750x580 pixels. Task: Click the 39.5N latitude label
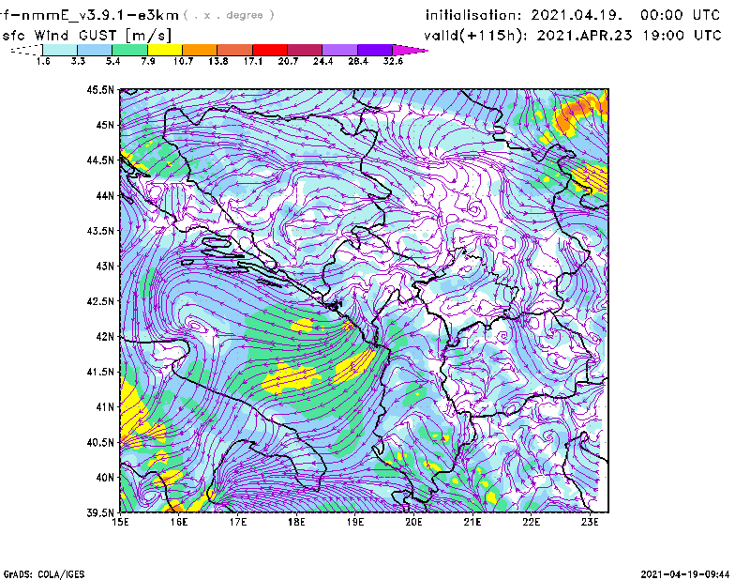click(x=100, y=513)
